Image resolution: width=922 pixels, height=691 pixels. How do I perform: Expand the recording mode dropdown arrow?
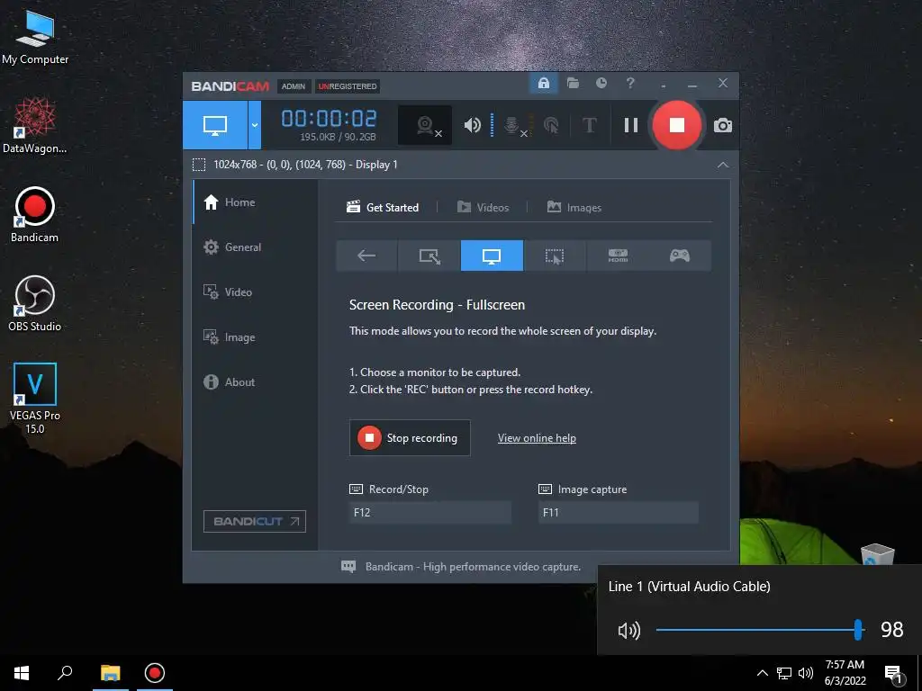pos(255,125)
